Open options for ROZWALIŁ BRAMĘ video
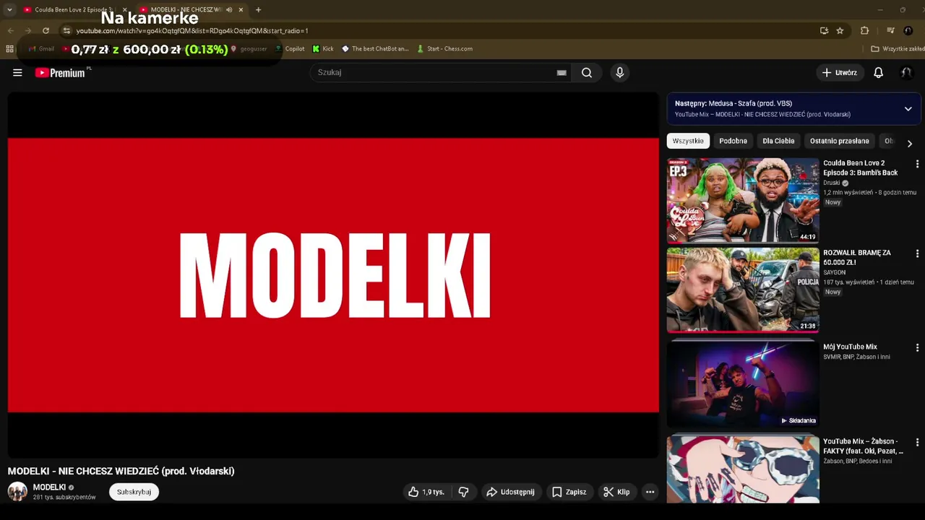The image size is (925, 520). pyautogui.click(x=917, y=253)
